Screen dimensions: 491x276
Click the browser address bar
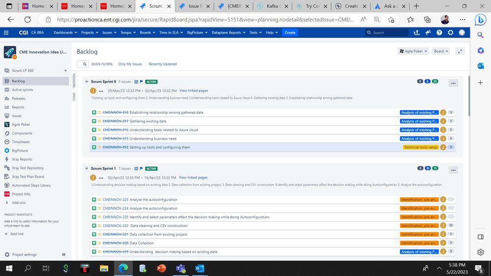(x=205, y=20)
